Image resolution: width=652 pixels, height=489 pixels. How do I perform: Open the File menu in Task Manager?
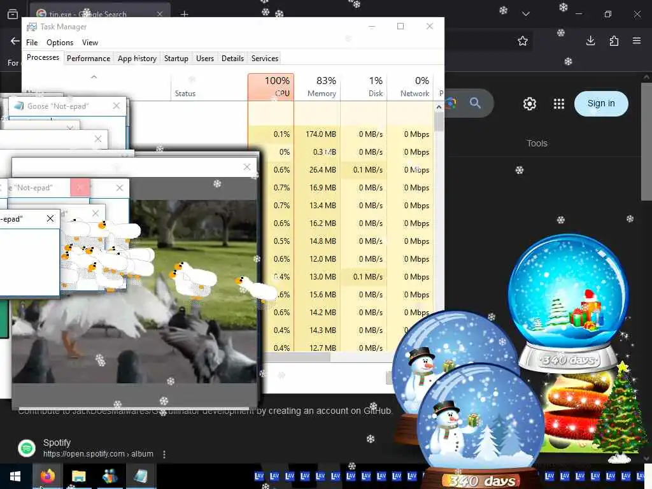pos(32,43)
